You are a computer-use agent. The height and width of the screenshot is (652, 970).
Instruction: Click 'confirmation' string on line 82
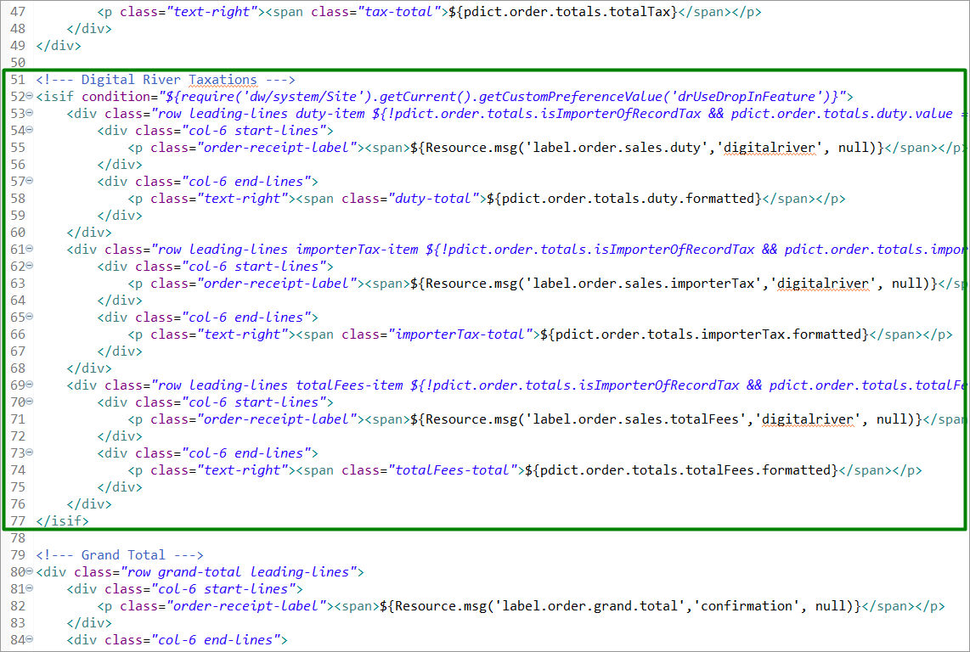[x=746, y=605]
